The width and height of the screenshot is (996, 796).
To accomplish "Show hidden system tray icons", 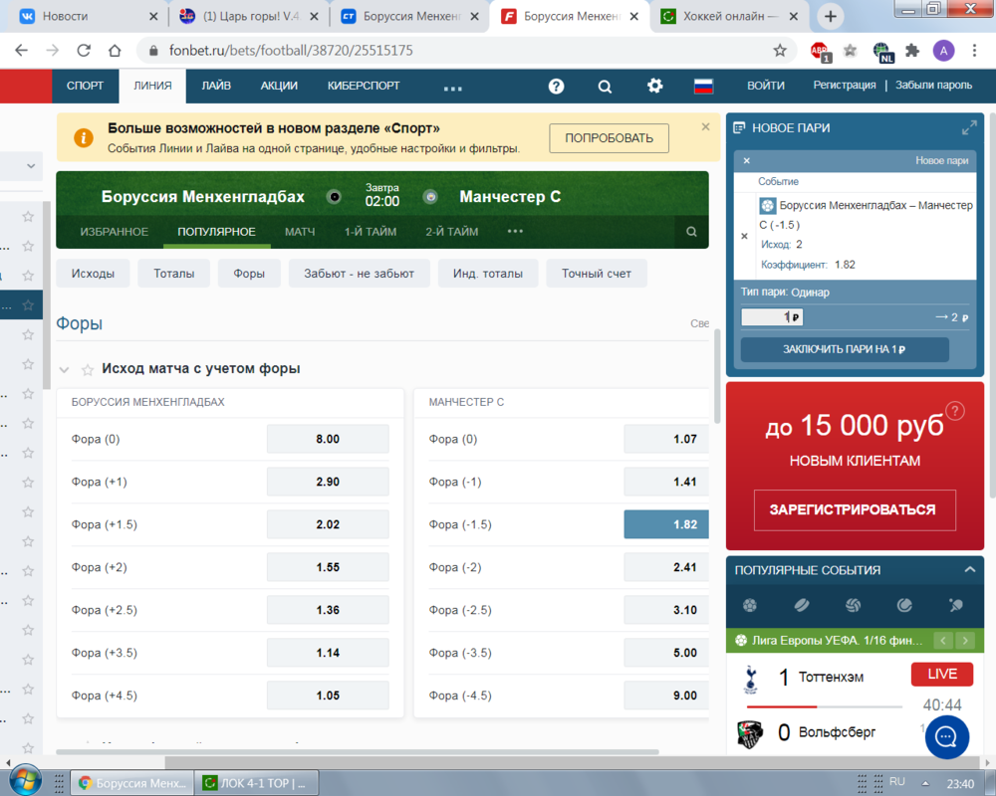I will click(x=925, y=783).
